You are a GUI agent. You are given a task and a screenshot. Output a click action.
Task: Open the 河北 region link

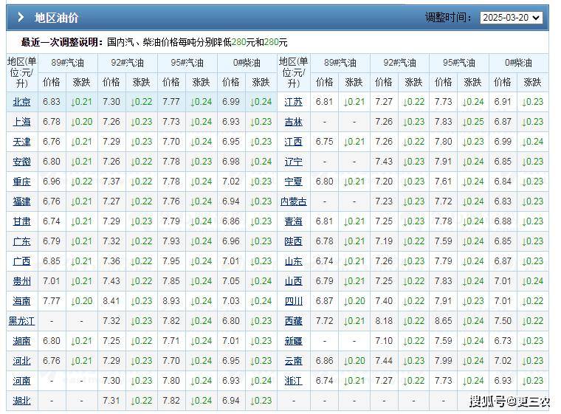pos(22,361)
